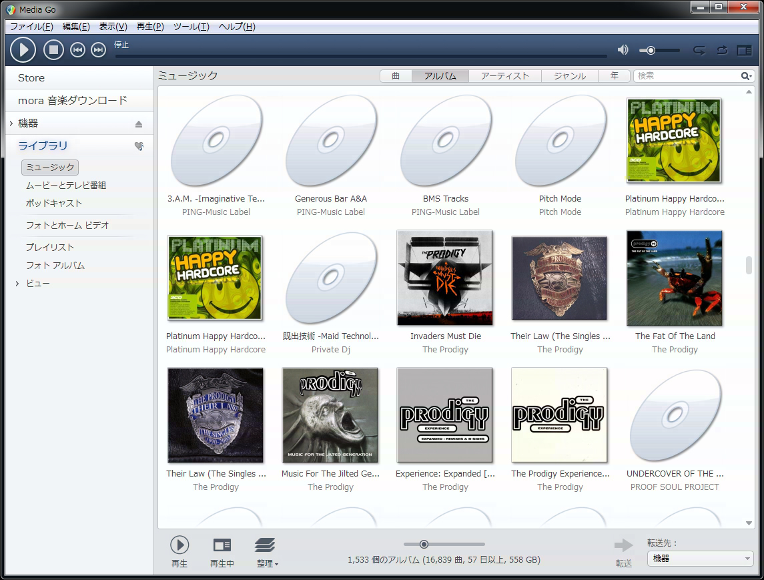Viewport: 764px width, 580px height.
Task: Open the ファイル(F) menu
Action: click(31, 26)
